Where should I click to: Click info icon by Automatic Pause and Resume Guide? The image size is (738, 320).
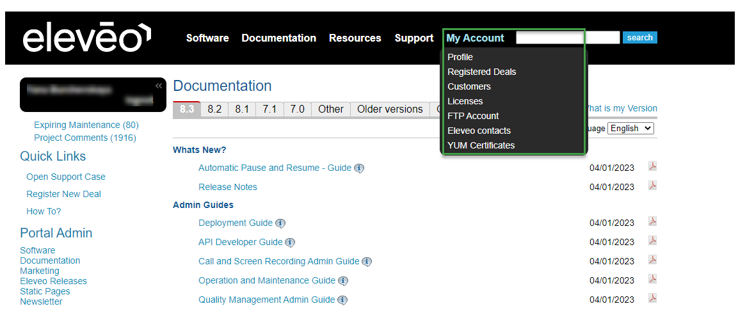pyautogui.click(x=359, y=168)
